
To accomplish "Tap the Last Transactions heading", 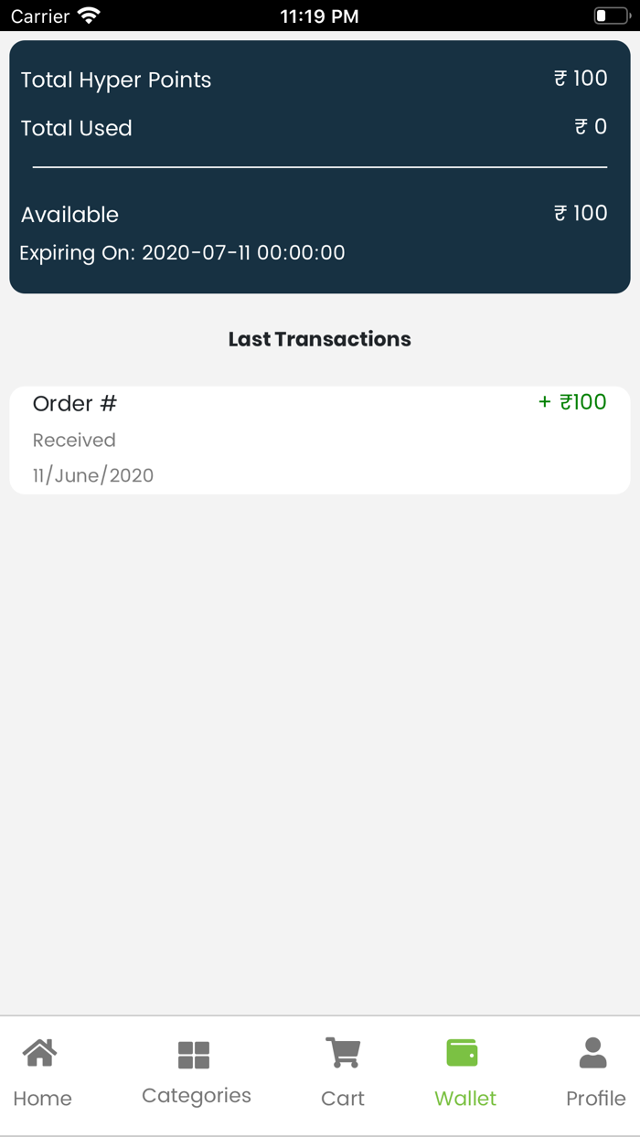I will tap(320, 339).
